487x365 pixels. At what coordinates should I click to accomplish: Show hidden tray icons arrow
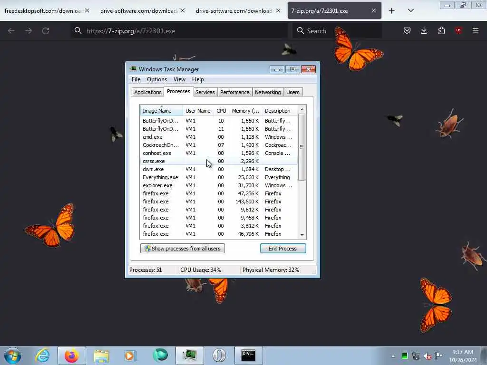[x=393, y=356]
